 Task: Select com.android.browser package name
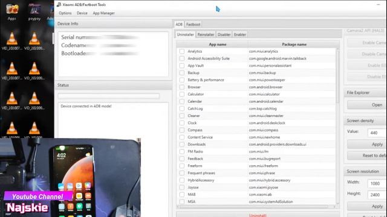click(x=265, y=87)
